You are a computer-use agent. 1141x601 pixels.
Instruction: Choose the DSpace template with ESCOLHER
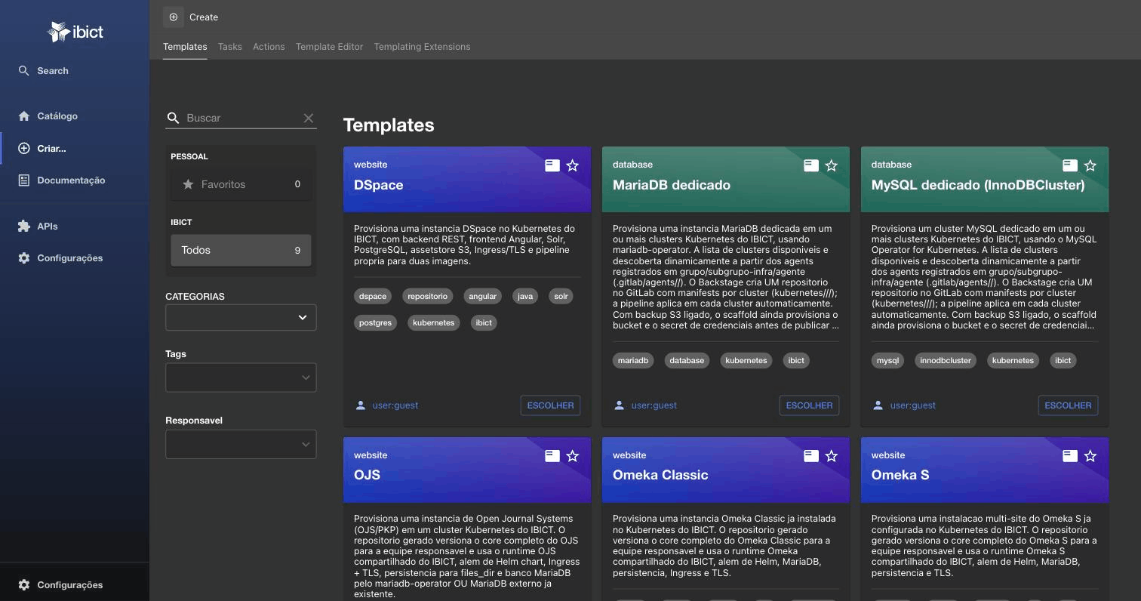coord(550,405)
